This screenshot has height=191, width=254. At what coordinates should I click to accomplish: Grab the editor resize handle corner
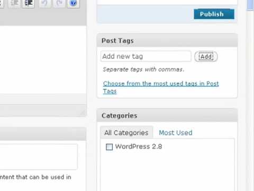[83, 112]
